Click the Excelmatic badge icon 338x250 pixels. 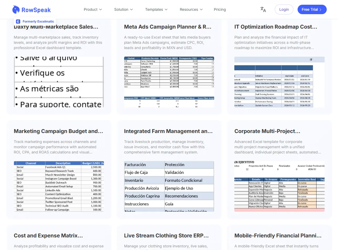18,22
